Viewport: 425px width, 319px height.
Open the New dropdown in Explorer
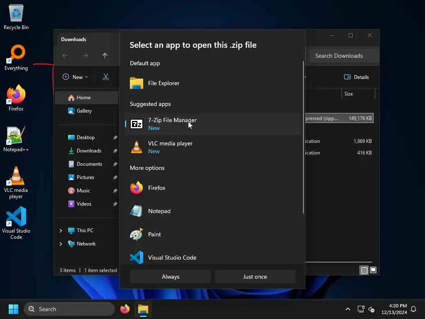(x=75, y=77)
